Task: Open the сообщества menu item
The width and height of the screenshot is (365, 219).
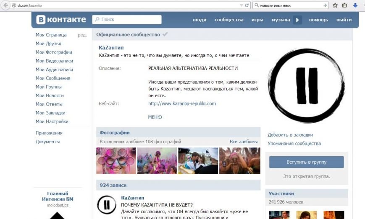Action: click(229, 20)
